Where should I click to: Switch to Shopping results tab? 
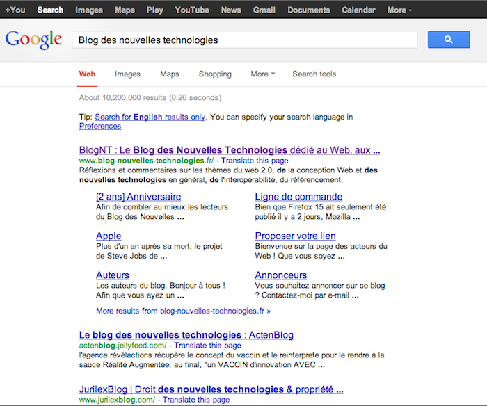(215, 74)
